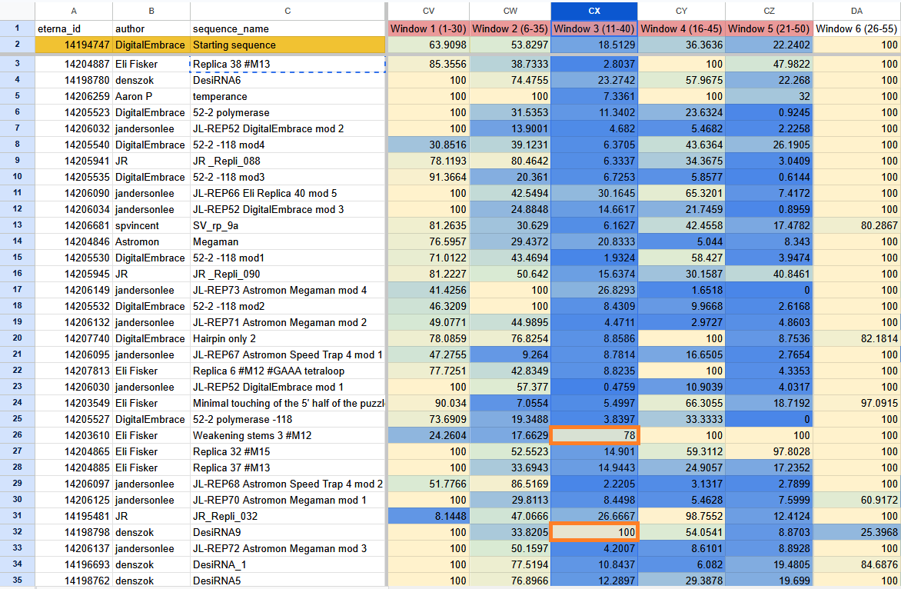Viewport: 901px width, 589px height.
Task: Click the eterna_id header cell
Action: click(74, 28)
